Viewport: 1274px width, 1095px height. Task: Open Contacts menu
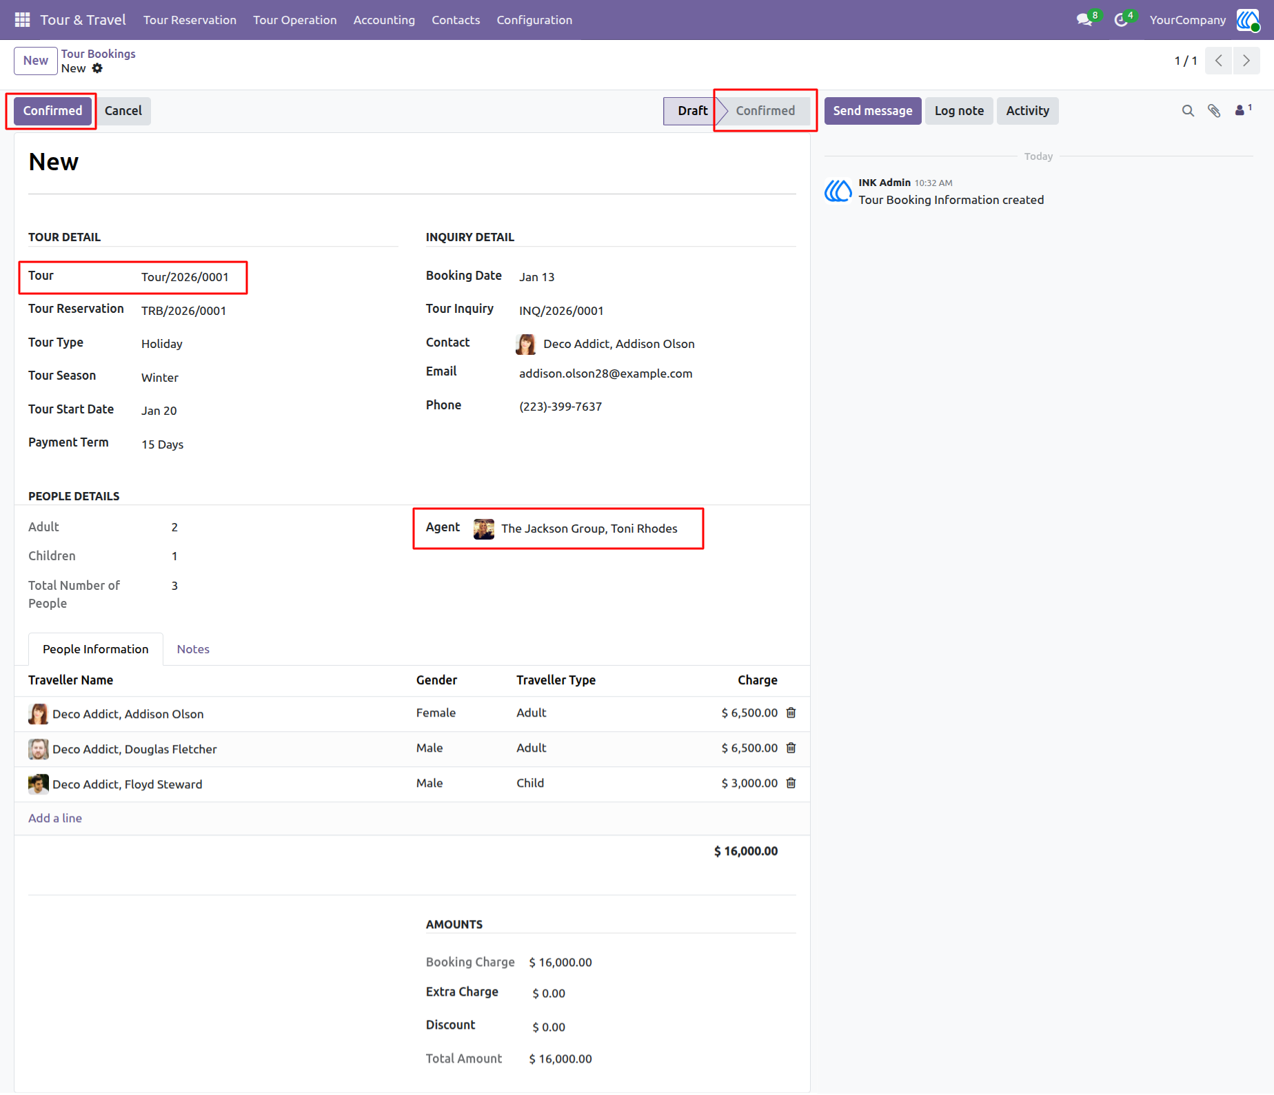(456, 20)
